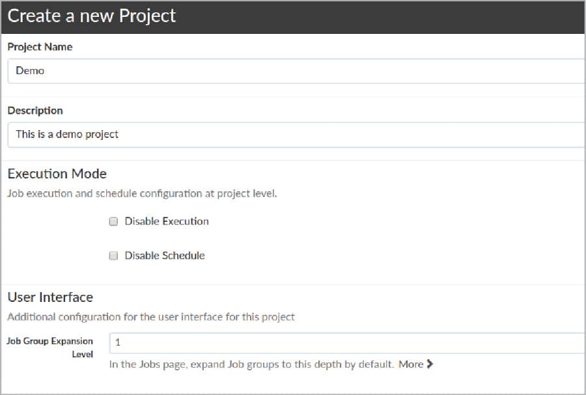
Task: Tick the Disable Schedule checkbox
Action: [x=113, y=256]
